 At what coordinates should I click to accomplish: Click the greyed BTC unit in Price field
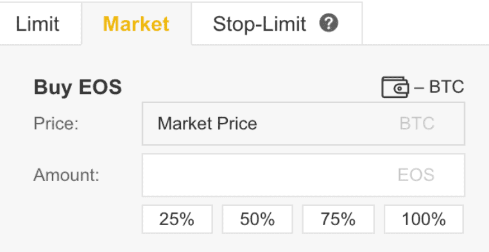click(x=417, y=123)
